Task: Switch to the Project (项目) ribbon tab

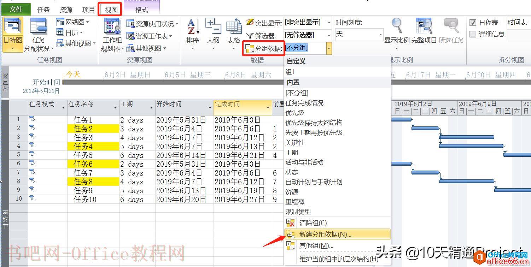Action: tap(88, 10)
